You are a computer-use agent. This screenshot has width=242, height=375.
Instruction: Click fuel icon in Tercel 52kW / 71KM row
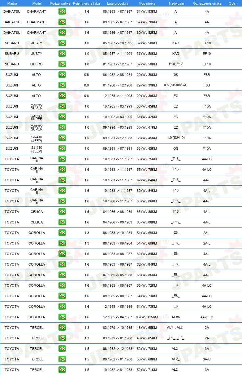point(62,370)
